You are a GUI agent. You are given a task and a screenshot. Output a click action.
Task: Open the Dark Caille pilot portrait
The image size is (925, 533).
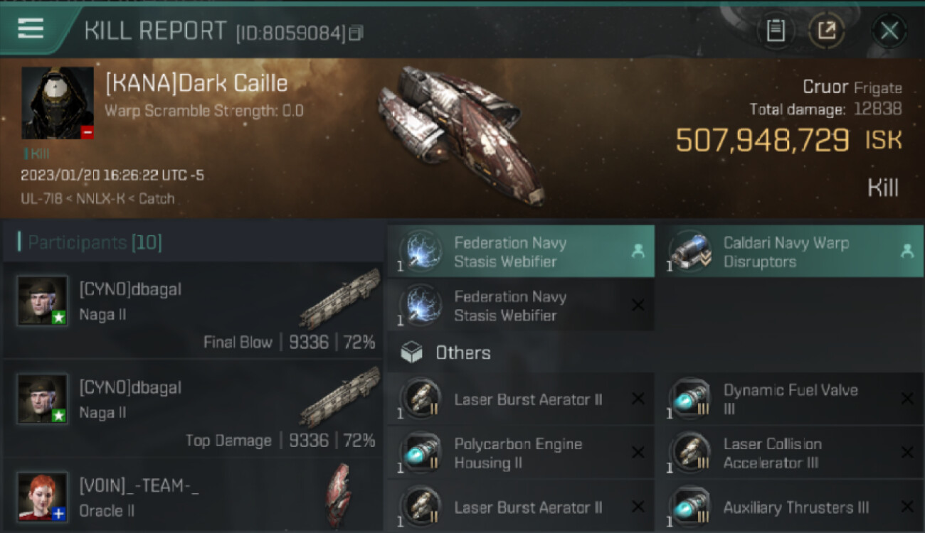(x=58, y=103)
